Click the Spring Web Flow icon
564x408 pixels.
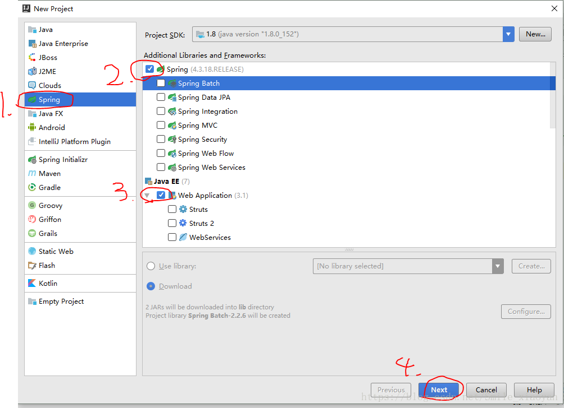172,153
